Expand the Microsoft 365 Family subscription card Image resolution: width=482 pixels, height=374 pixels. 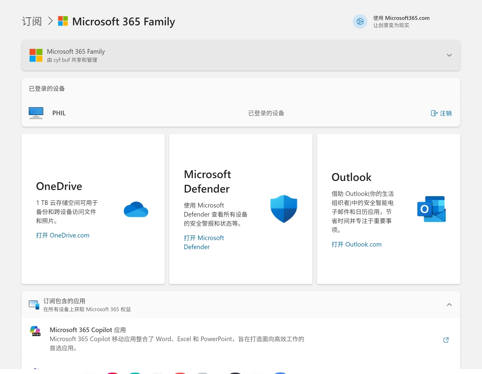click(449, 55)
